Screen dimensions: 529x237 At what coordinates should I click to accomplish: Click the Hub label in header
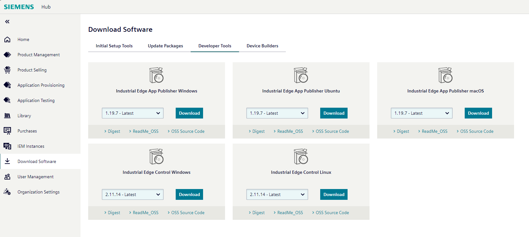(x=46, y=7)
